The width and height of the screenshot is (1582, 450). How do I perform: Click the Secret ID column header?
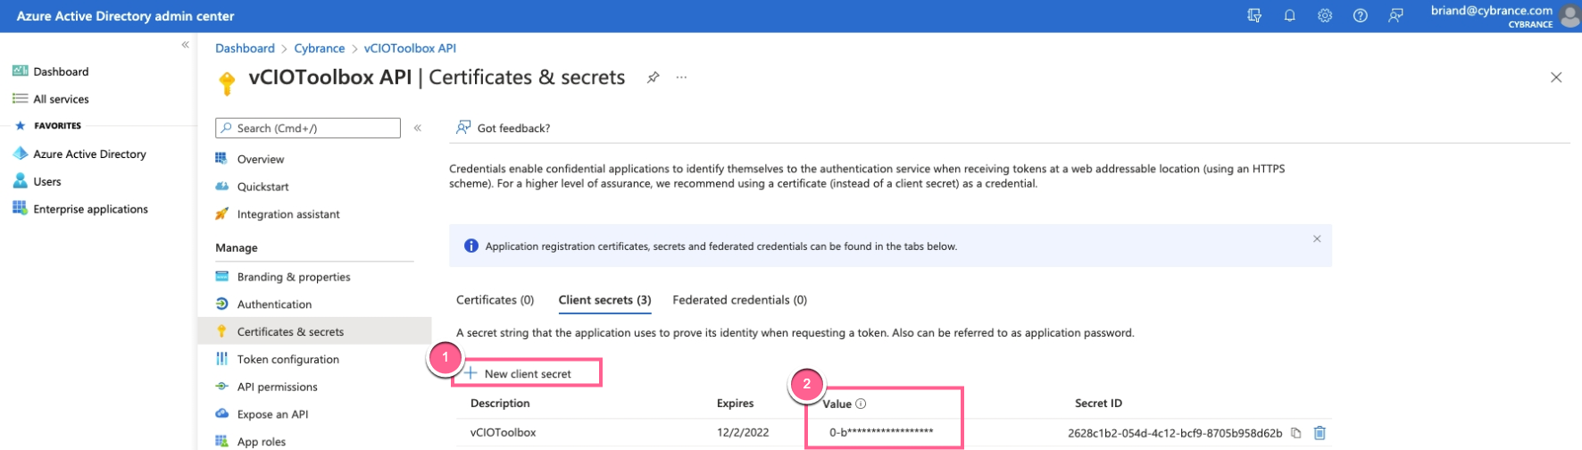[x=1098, y=404]
